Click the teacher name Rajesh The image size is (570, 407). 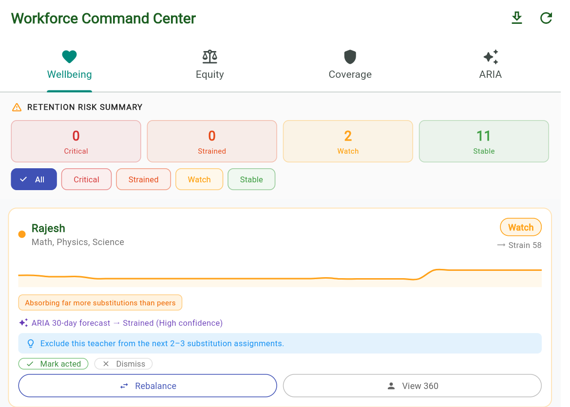tap(48, 228)
